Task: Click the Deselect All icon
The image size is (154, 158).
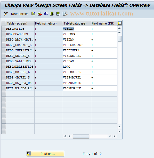Action: 64,14
